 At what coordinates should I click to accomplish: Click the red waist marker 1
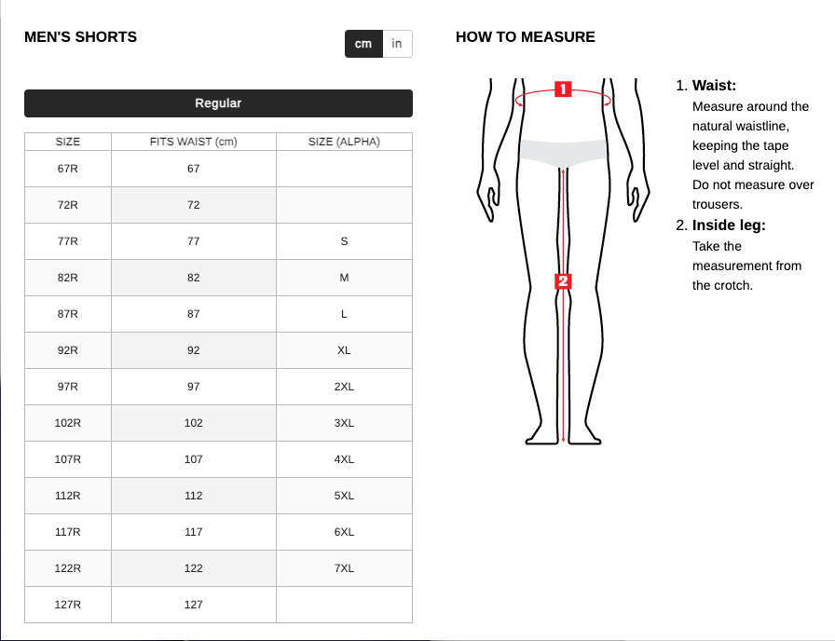[563, 89]
